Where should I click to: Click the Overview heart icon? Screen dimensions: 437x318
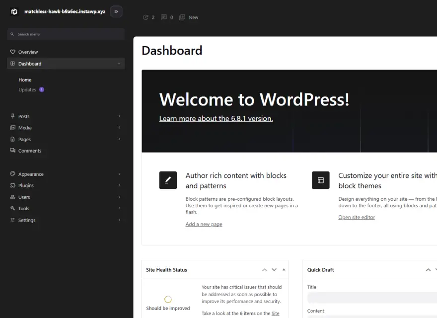coord(12,52)
